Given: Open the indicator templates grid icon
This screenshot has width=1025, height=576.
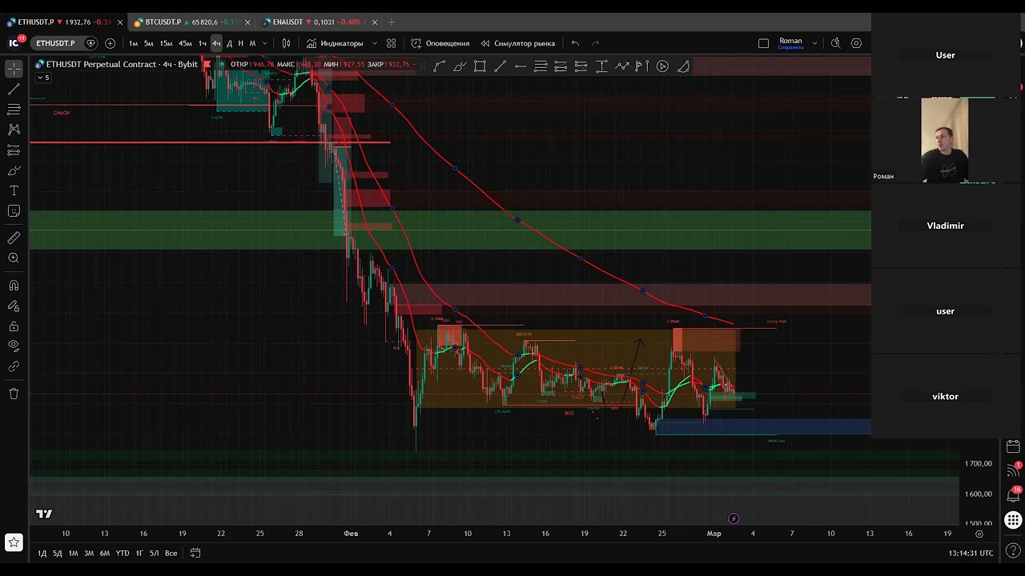Looking at the screenshot, I should pyautogui.click(x=391, y=43).
